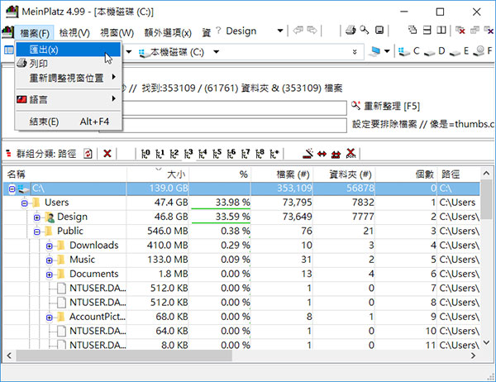Sort by 名稱 column header
This screenshot has width=496, height=382.
click(x=64, y=174)
